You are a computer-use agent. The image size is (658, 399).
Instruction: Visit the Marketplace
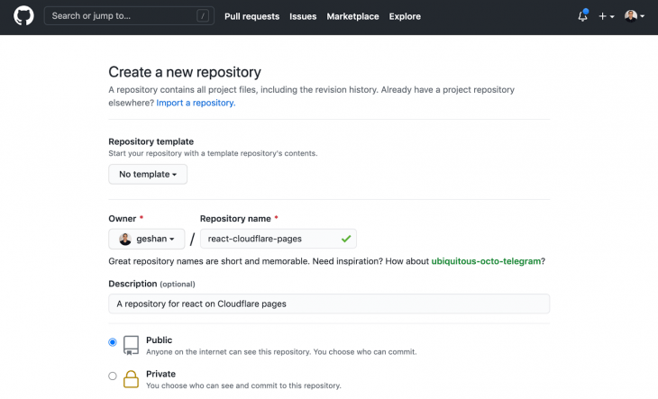(x=352, y=16)
